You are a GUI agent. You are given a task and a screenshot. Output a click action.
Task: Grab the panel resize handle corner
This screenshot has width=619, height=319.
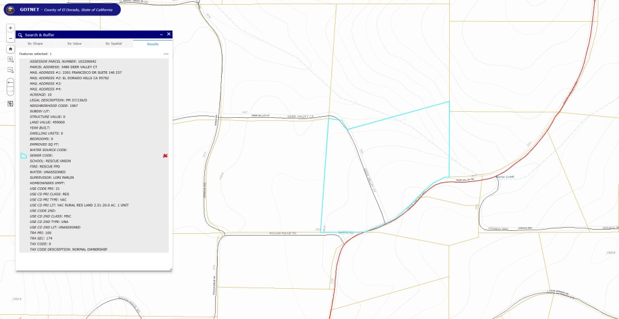point(171,269)
